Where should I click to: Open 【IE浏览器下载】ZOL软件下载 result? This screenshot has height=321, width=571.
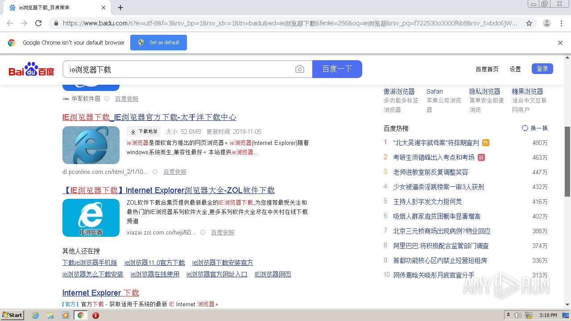point(169,190)
